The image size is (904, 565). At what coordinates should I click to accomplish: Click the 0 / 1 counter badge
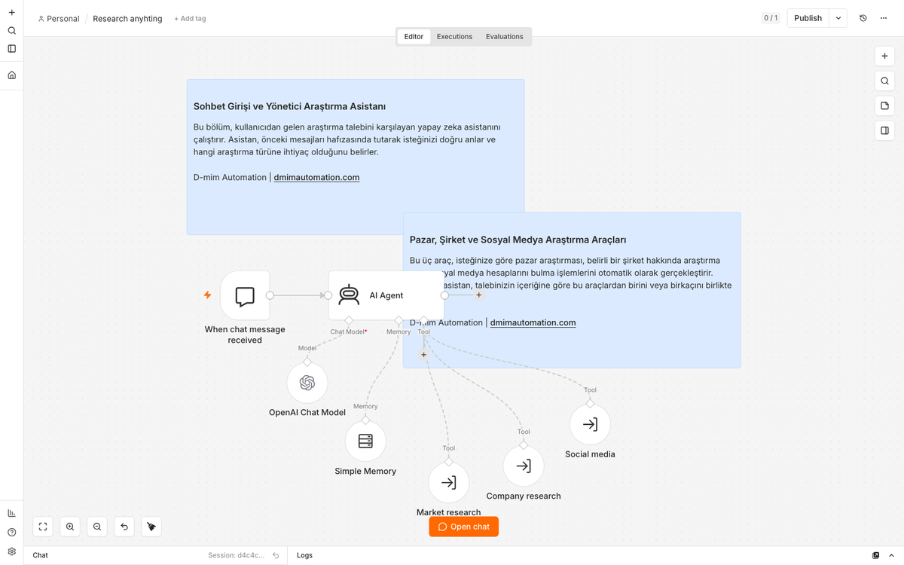coord(771,18)
